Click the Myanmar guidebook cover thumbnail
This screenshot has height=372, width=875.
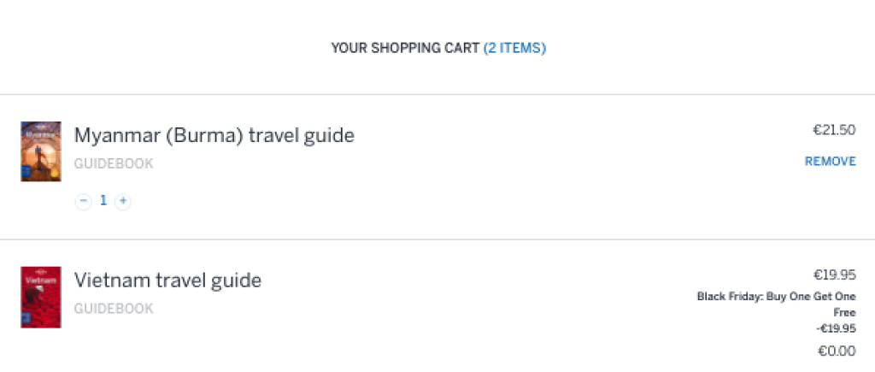[x=41, y=151]
